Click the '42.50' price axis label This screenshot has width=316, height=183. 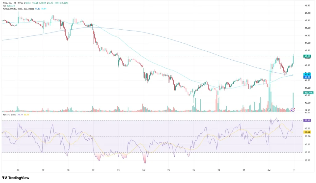pos(307,66)
